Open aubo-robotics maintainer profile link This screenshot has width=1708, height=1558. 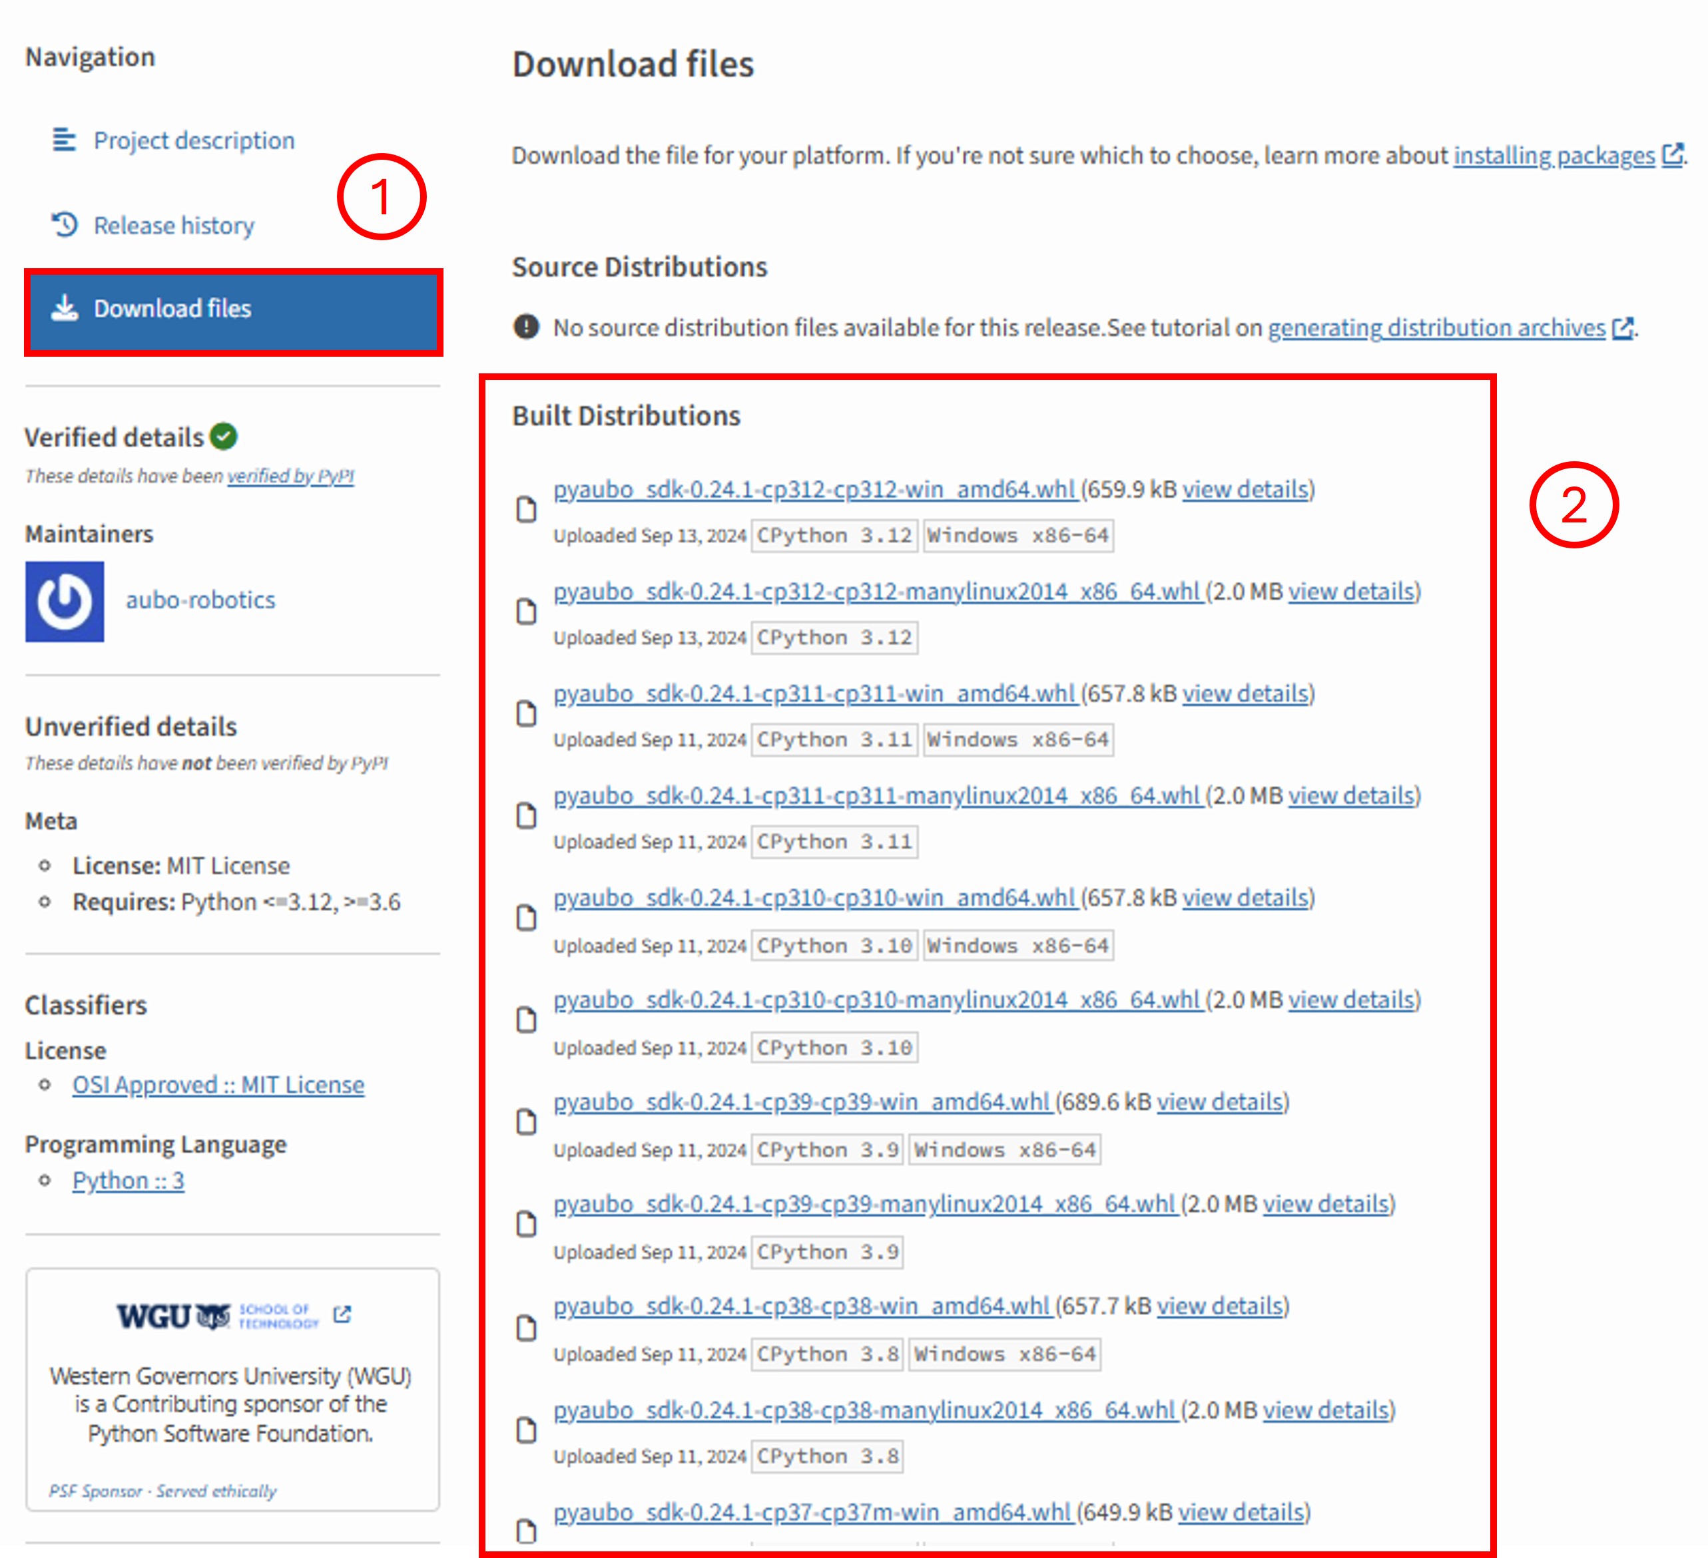pyautogui.click(x=201, y=600)
